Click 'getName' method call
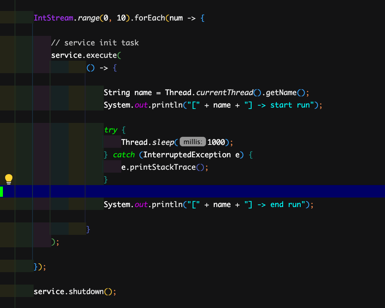 point(281,93)
